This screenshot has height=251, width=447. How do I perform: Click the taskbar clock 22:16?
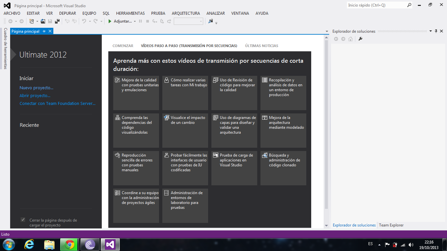tap(429, 242)
